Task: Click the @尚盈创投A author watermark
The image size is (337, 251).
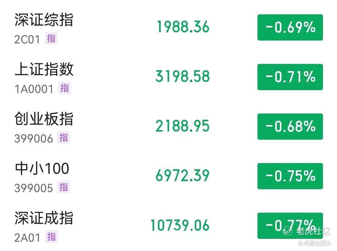Action: coord(314,243)
